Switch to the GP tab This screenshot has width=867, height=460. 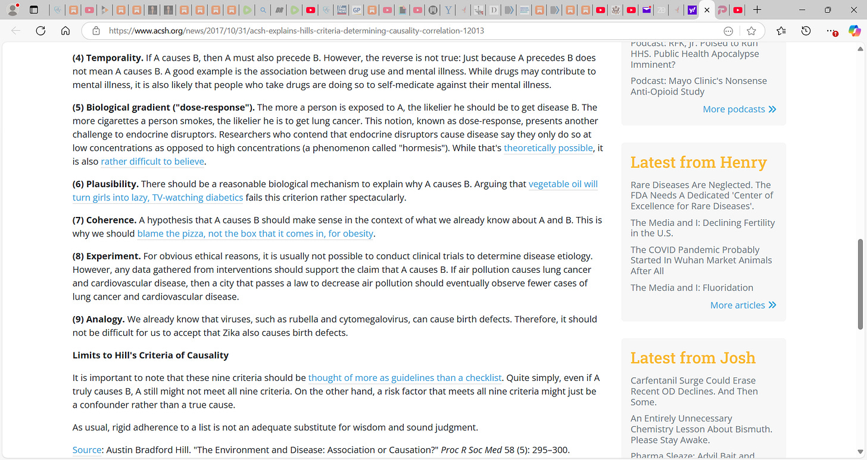(x=357, y=10)
